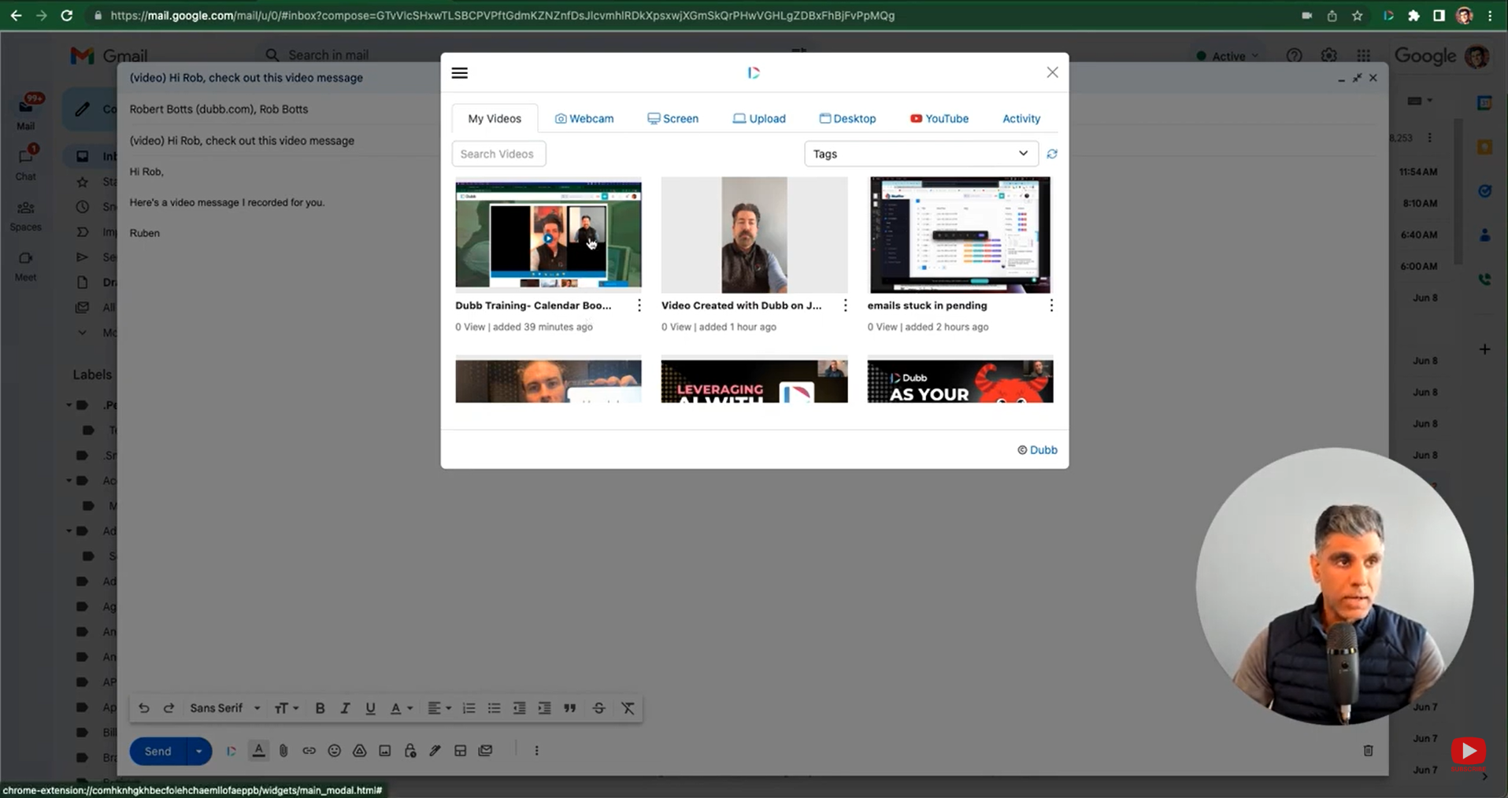Open the Tags dropdown
This screenshot has width=1508, height=798.
pos(921,154)
